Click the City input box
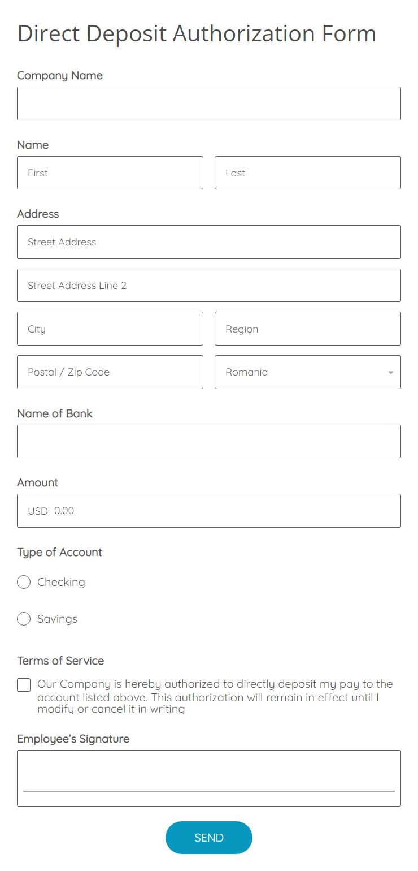Screen dimensions: 418x871 click(x=110, y=329)
